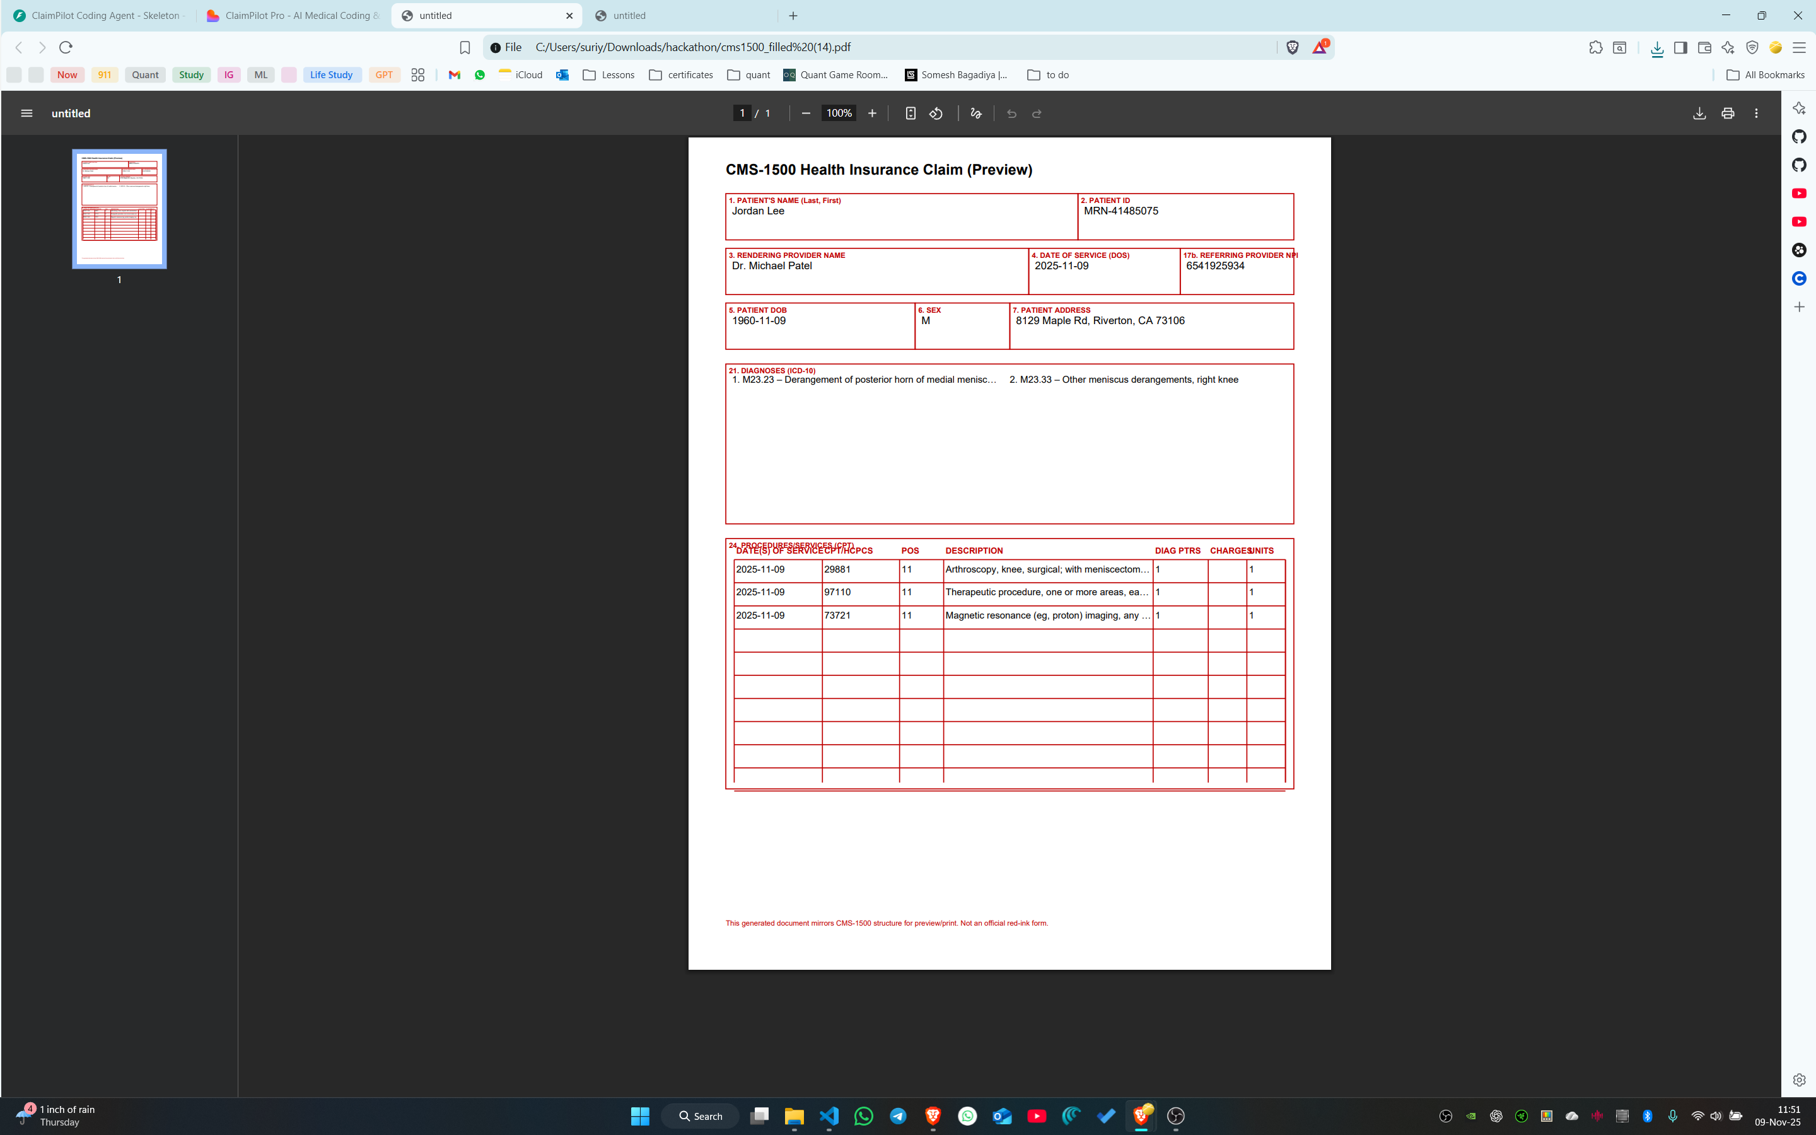Select page 1 thumbnail

[119, 209]
